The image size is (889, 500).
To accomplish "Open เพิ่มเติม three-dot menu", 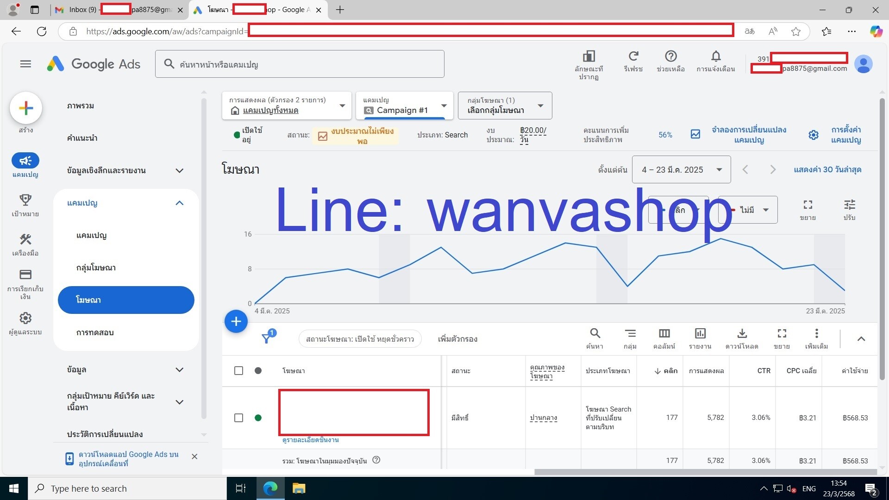I will coord(816,333).
